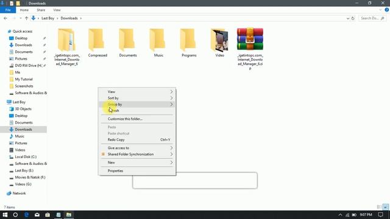390x219 pixels.
Task: Open DVD RW Drive in sidebar
Action: point(29,66)
